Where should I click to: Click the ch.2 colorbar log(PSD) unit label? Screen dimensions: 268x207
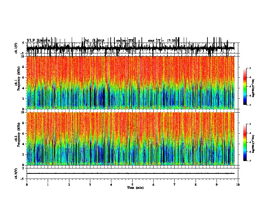coord(253,144)
